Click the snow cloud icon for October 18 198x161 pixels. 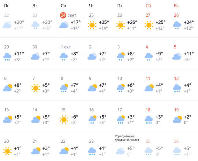click(x=148, y=119)
